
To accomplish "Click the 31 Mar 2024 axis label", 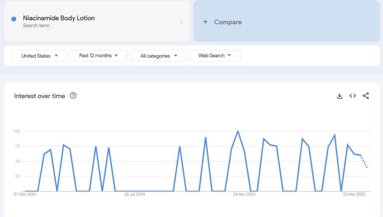I will click(25, 194).
